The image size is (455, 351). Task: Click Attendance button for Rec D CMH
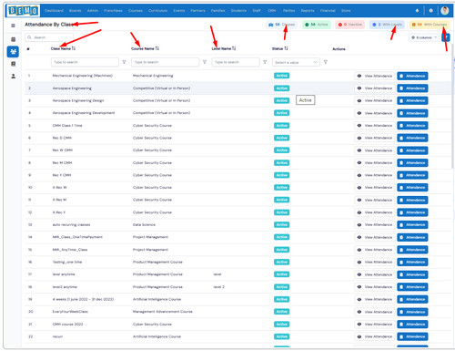click(x=412, y=138)
